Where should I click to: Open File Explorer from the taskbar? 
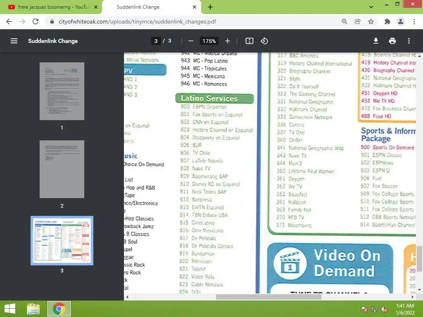(x=33, y=309)
